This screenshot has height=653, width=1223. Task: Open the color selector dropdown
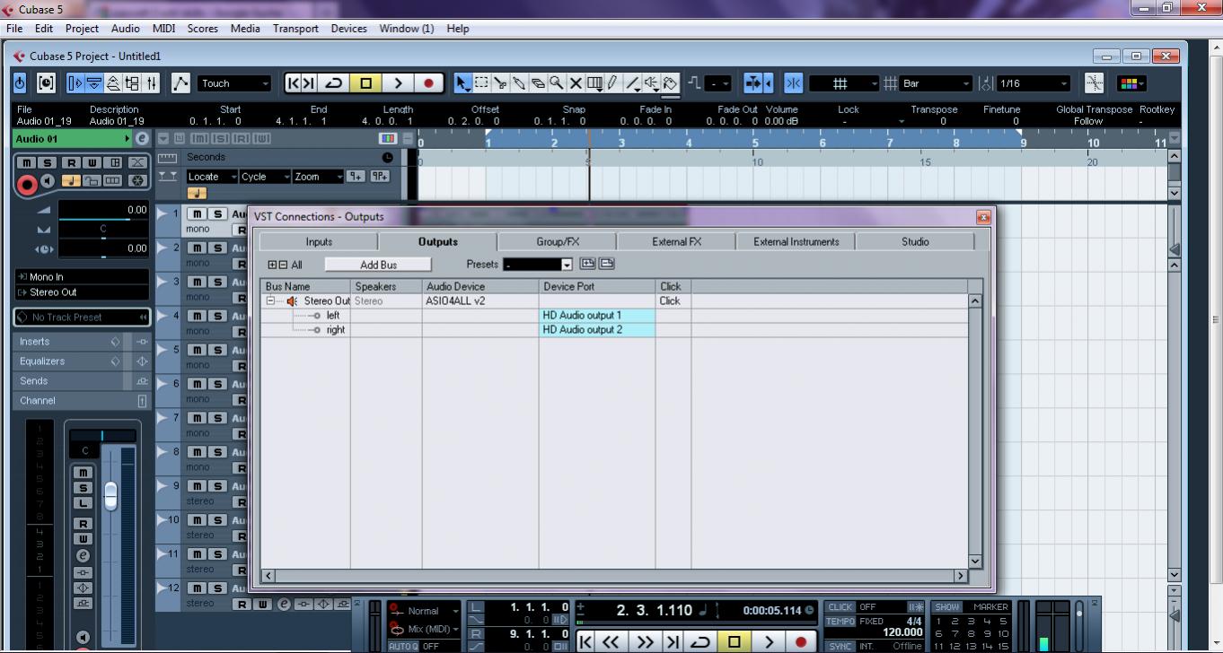[1131, 83]
